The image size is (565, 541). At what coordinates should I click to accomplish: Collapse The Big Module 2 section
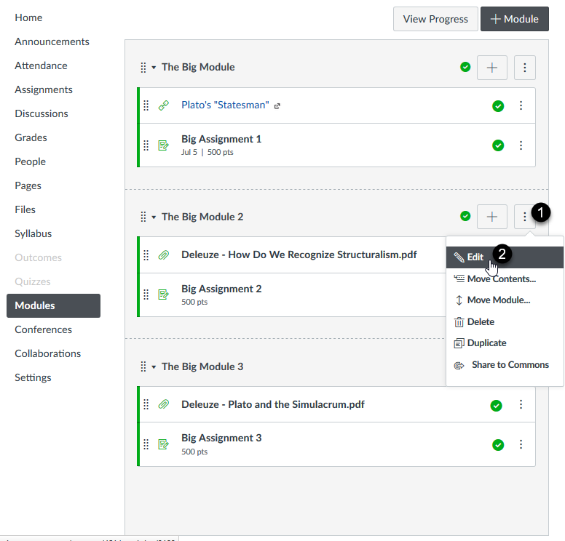(x=154, y=217)
